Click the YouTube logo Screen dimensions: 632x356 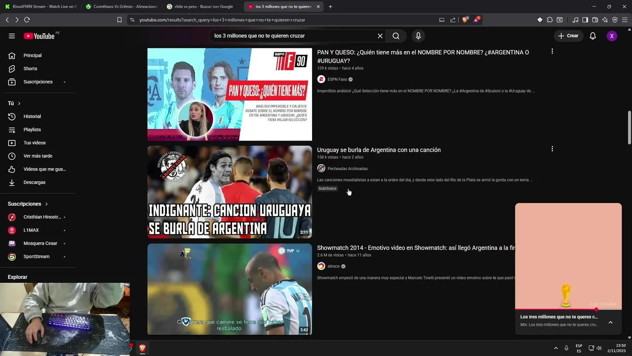(x=39, y=36)
